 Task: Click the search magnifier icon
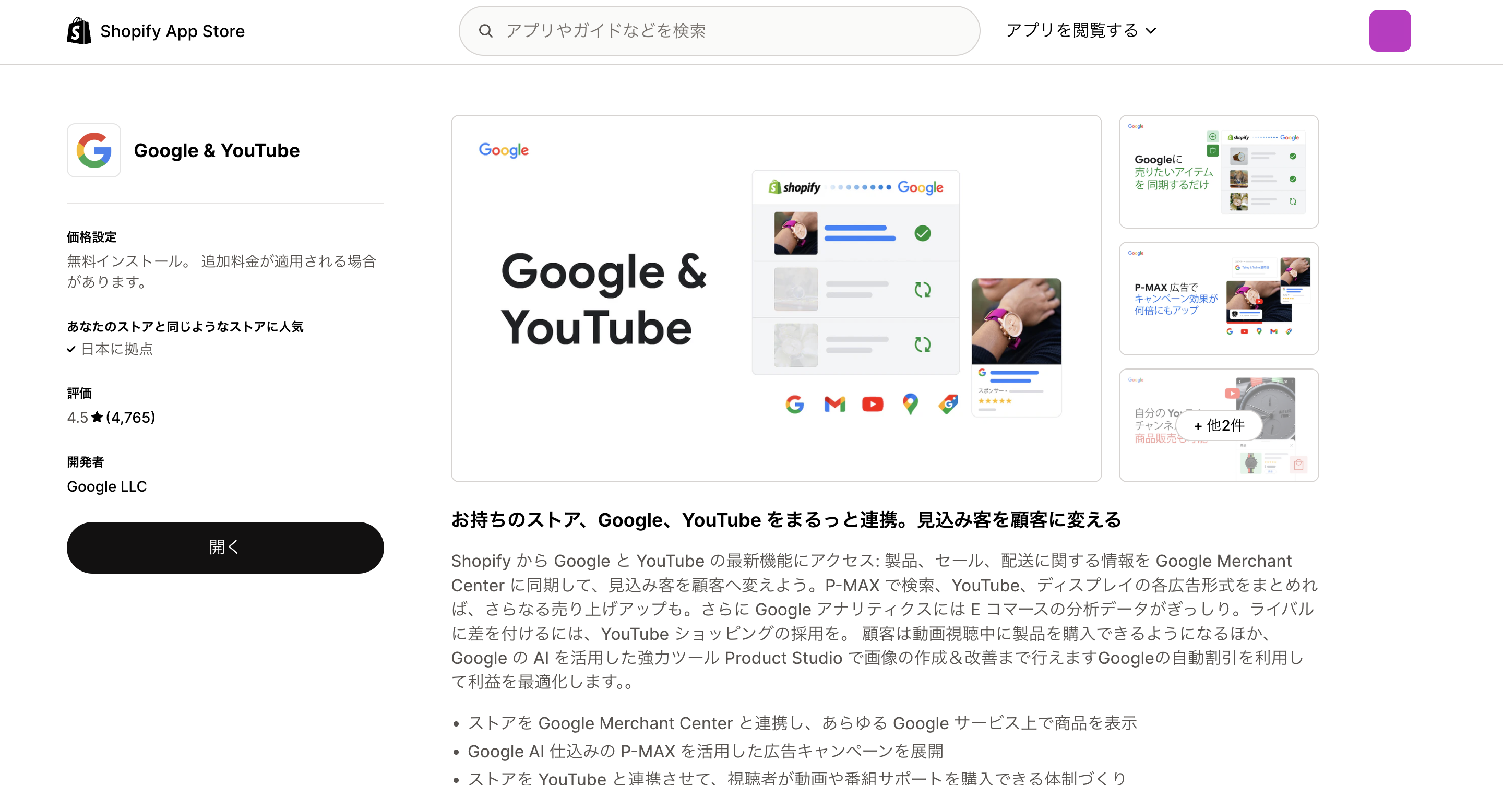pyautogui.click(x=485, y=31)
